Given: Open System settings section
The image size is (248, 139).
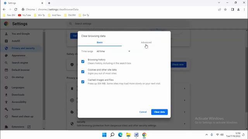Looking at the screenshot, I should [16, 109].
